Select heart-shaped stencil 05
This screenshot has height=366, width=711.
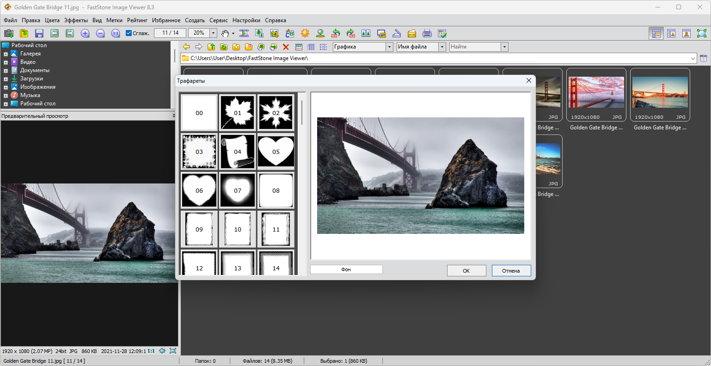point(276,152)
